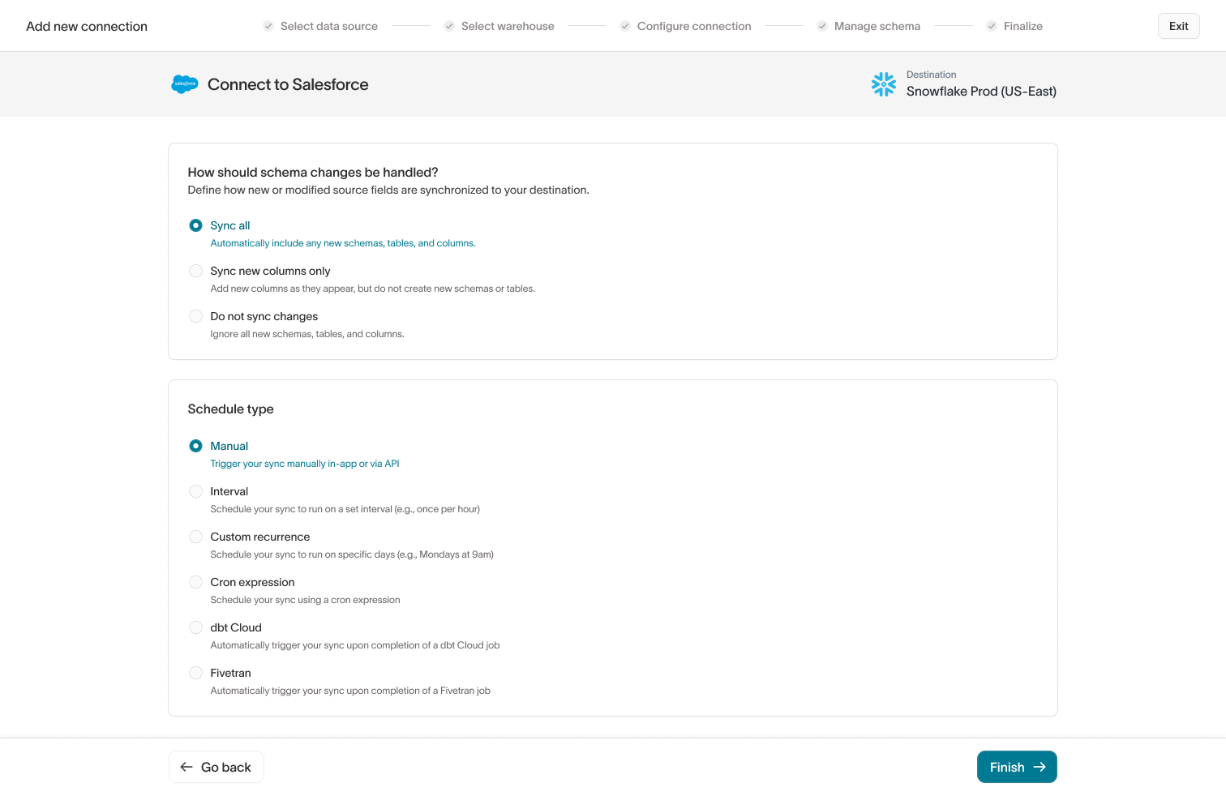Click the Configure connection checkmark icon
Viewport: 1226px width, 796px height.
[625, 26]
